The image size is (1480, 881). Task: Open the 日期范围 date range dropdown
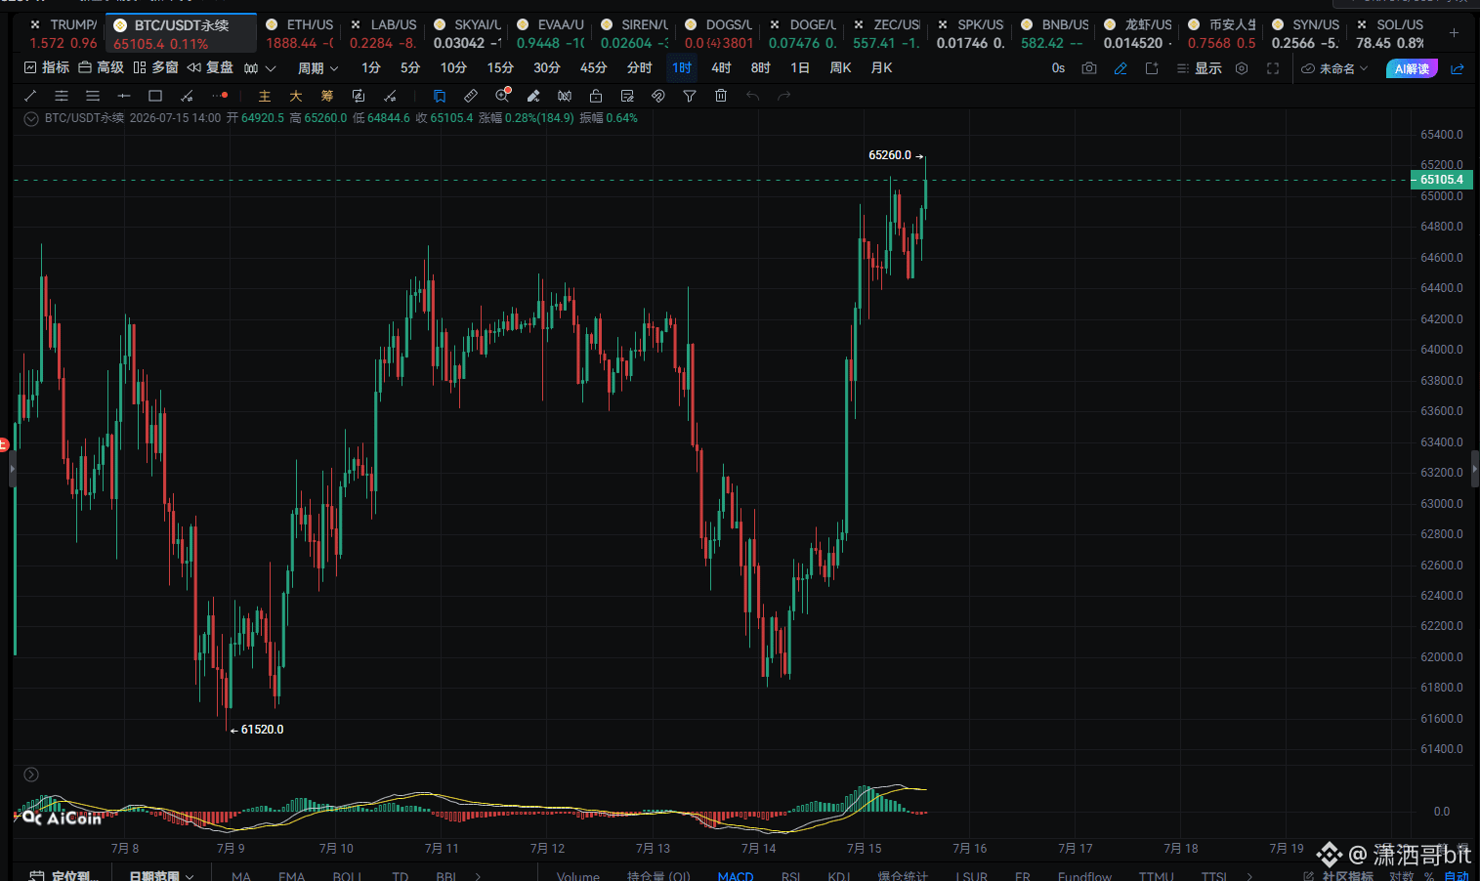[161, 875]
